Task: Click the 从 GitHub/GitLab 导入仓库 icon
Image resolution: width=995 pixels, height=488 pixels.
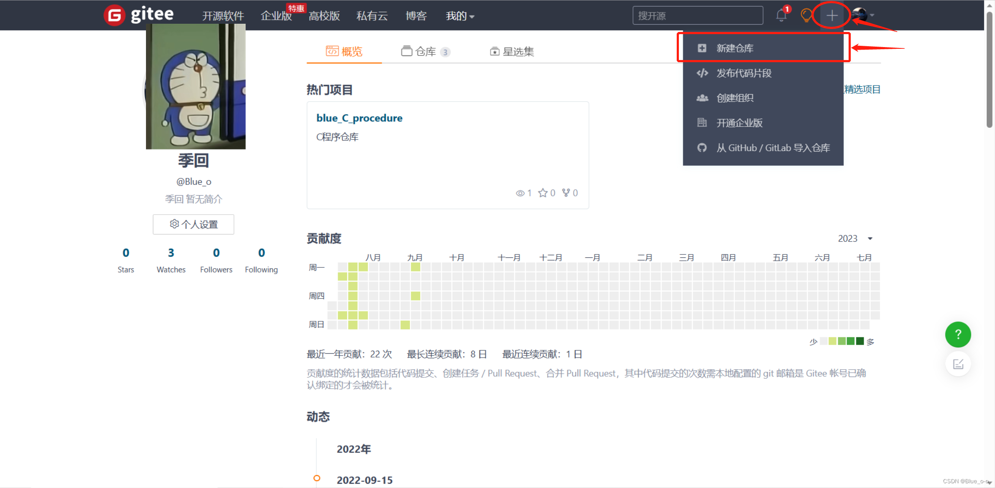Action: [702, 147]
